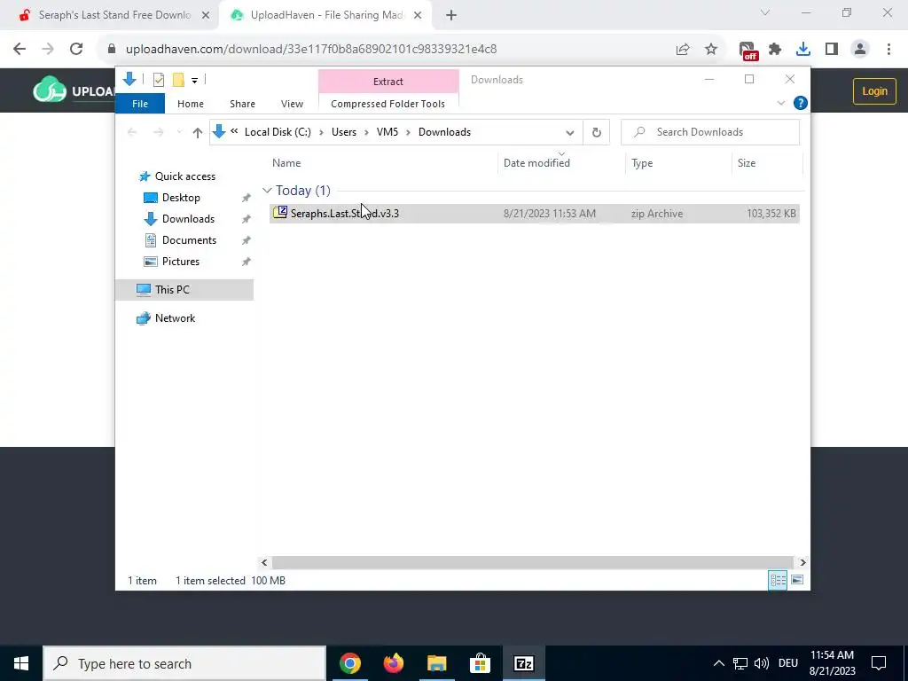908x681 pixels.
Task: Go back in Chrome browser
Action: [x=20, y=50]
